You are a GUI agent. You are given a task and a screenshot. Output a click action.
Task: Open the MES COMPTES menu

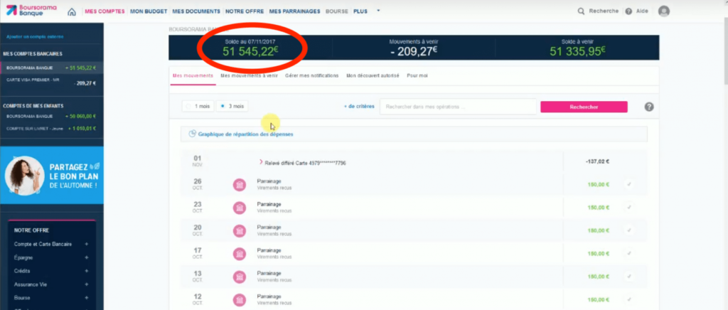pyautogui.click(x=105, y=11)
